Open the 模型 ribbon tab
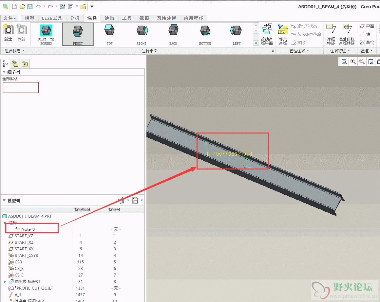380x302 pixels. pos(29,18)
